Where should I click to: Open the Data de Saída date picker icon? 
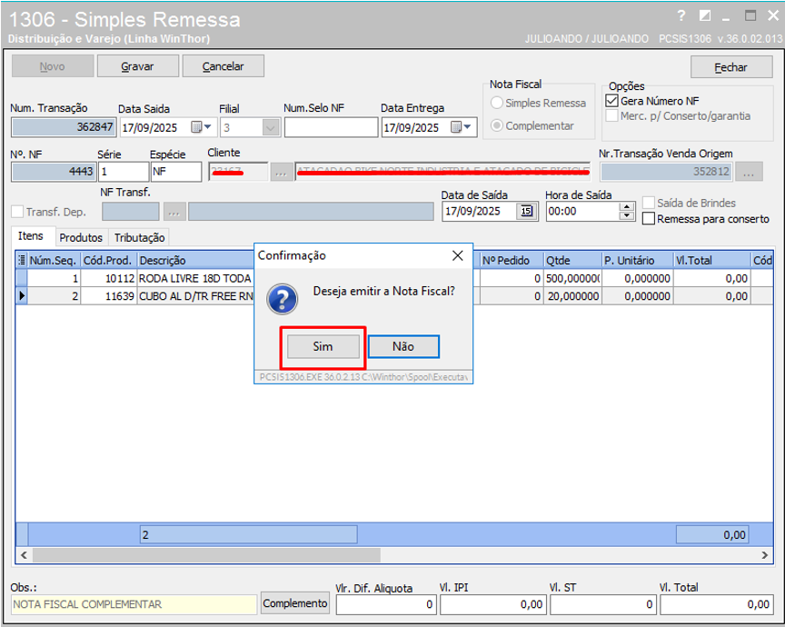pos(526,211)
